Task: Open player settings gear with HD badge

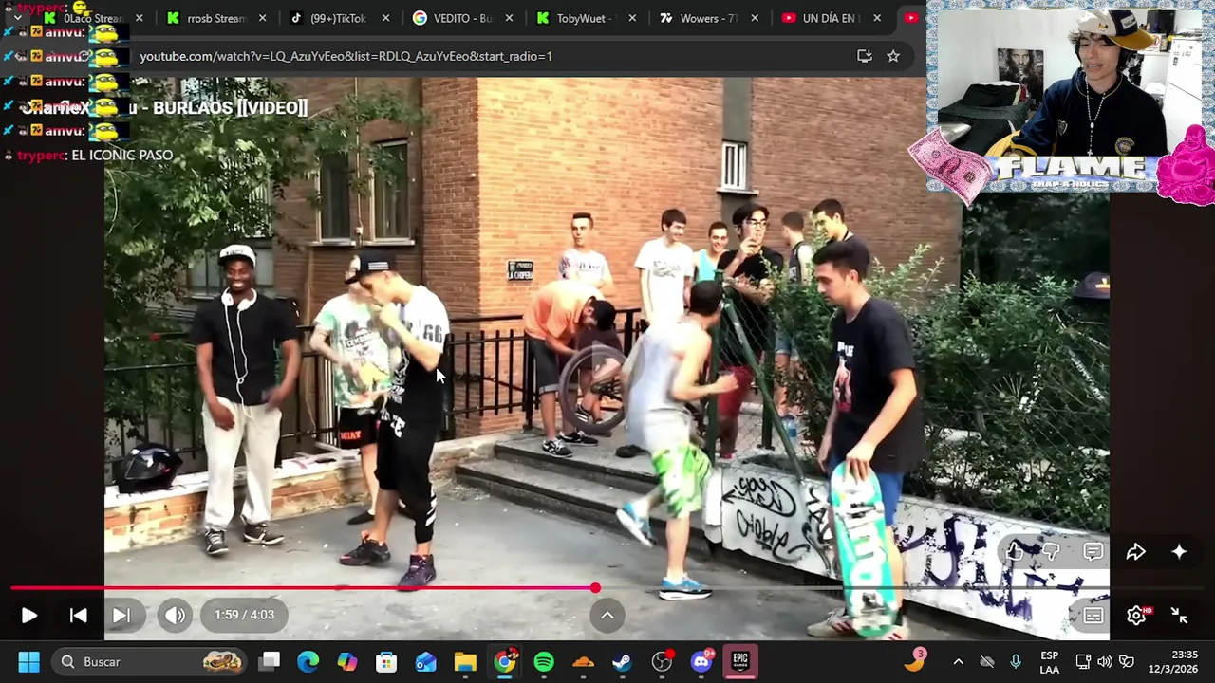Action: tap(1137, 616)
